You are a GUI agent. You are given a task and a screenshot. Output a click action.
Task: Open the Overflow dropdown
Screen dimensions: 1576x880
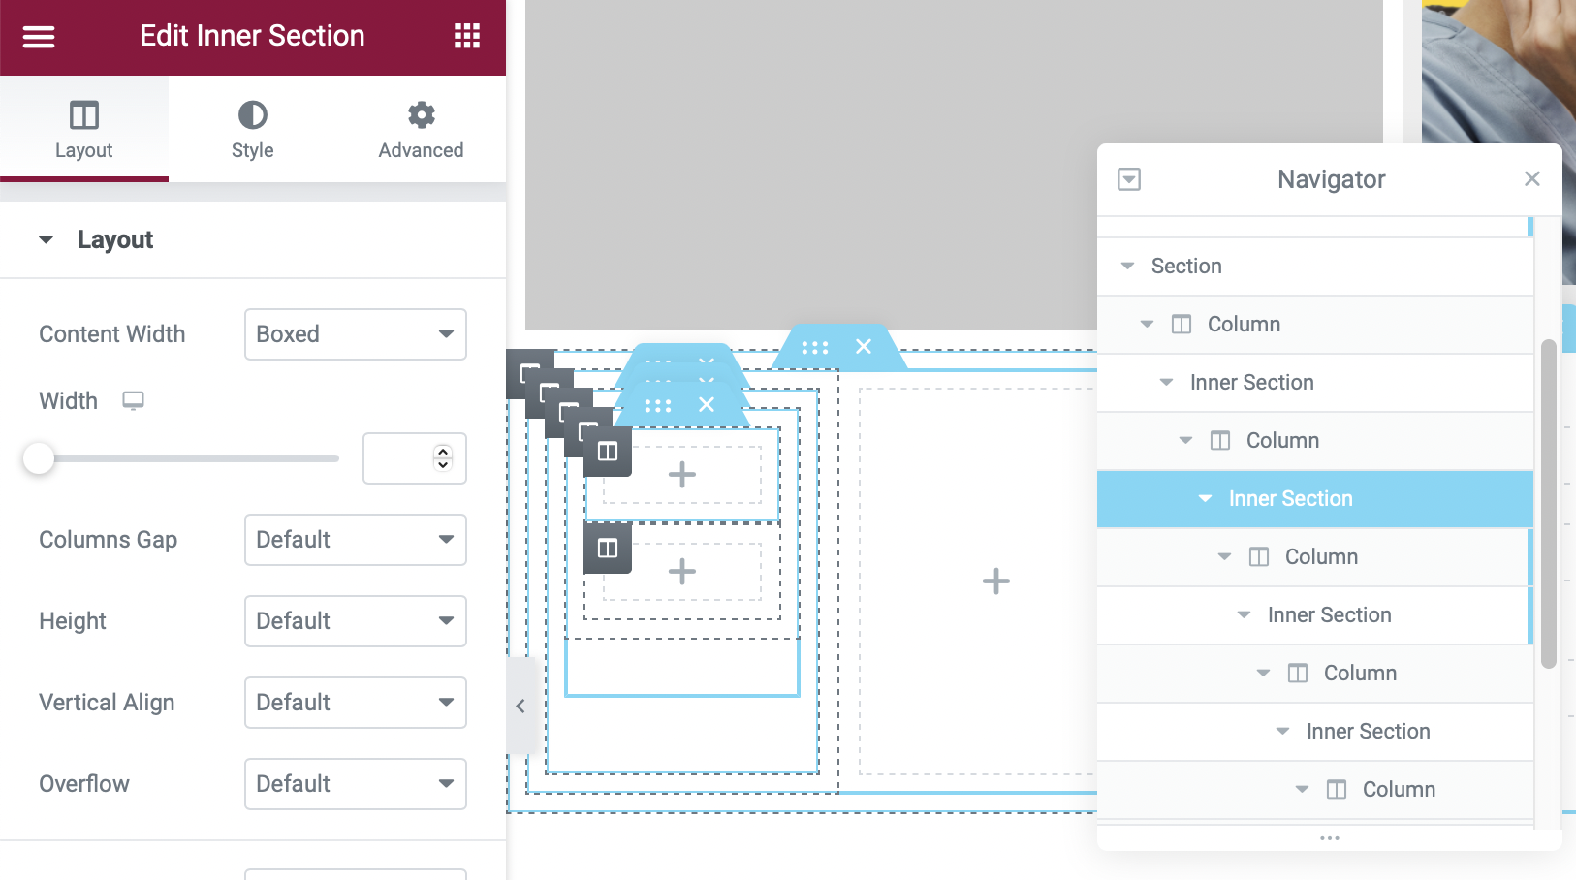coord(356,784)
